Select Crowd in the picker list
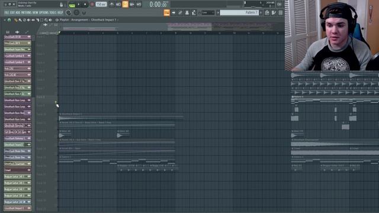 point(17,170)
